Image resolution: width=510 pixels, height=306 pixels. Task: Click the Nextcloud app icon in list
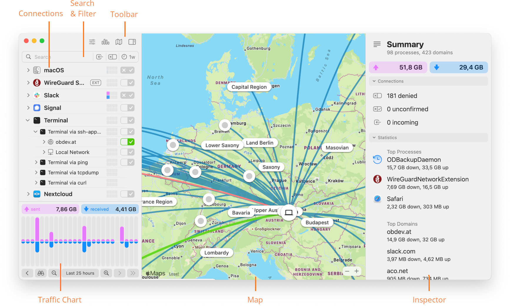(x=37, y=194)
